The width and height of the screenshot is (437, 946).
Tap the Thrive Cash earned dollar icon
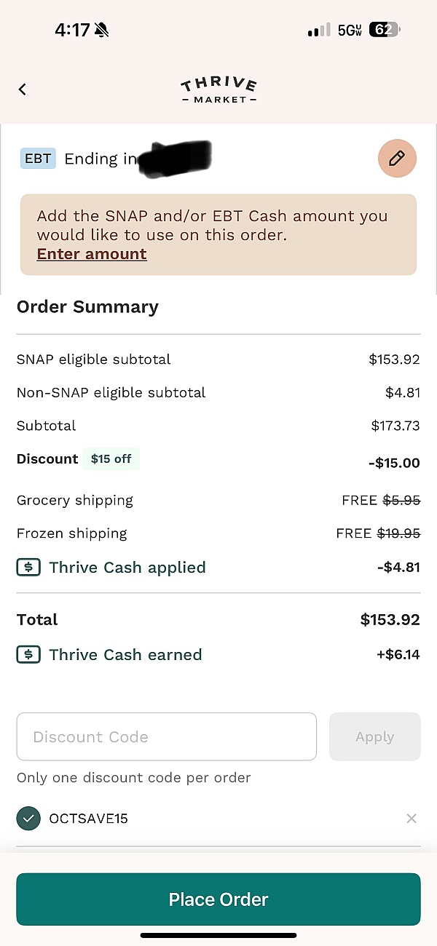point(28,655)
